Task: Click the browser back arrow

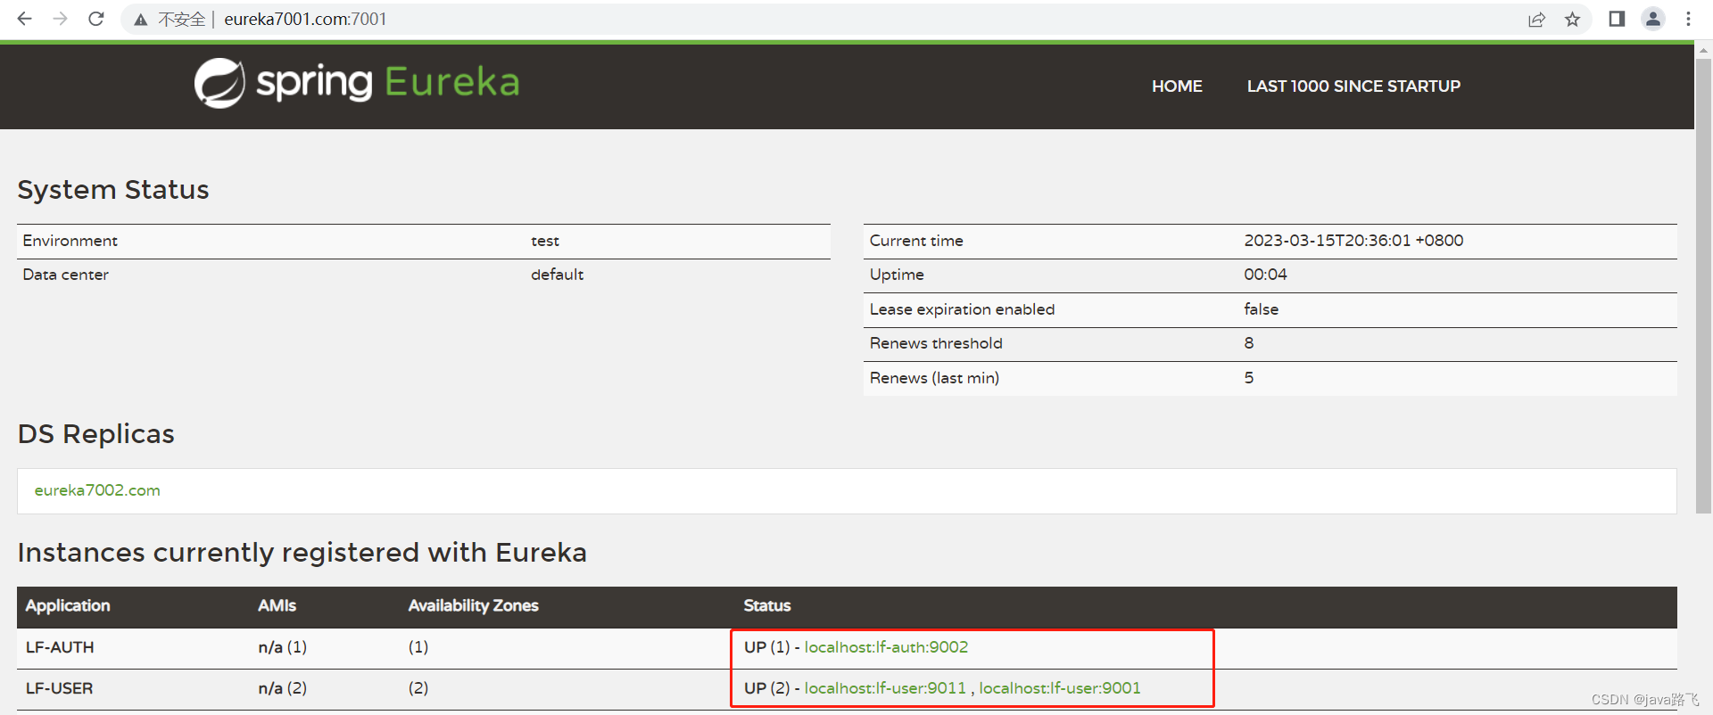Action: (x=24, y=19)
